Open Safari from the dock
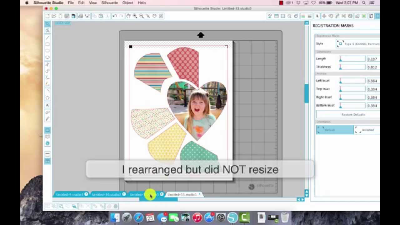The image size is (400, 225). click(138, 217)
